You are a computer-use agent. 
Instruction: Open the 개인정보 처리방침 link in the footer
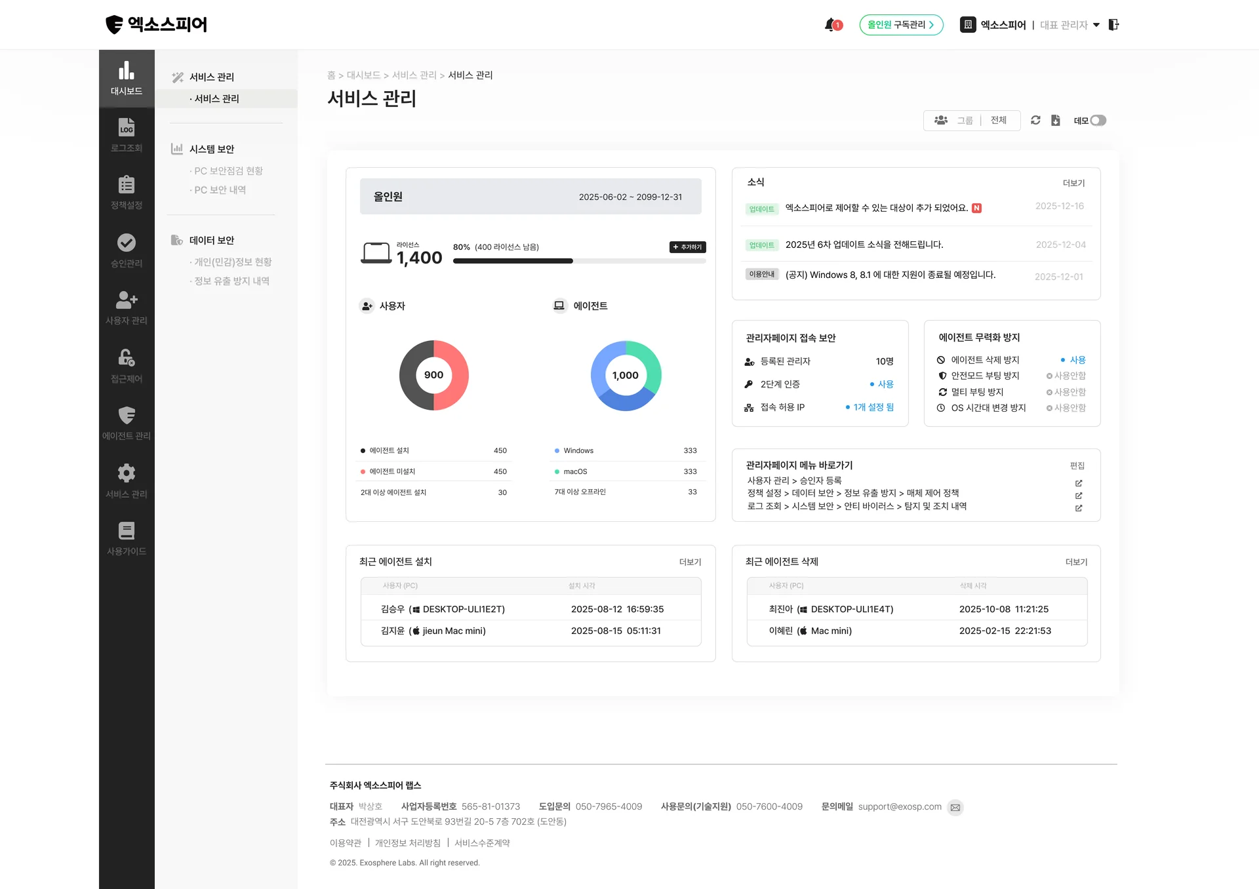point(407,842)
